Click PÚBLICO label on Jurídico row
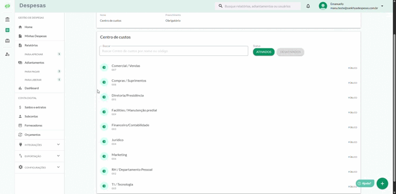Viewport: 396px width, 194px height. pos(353,142)
